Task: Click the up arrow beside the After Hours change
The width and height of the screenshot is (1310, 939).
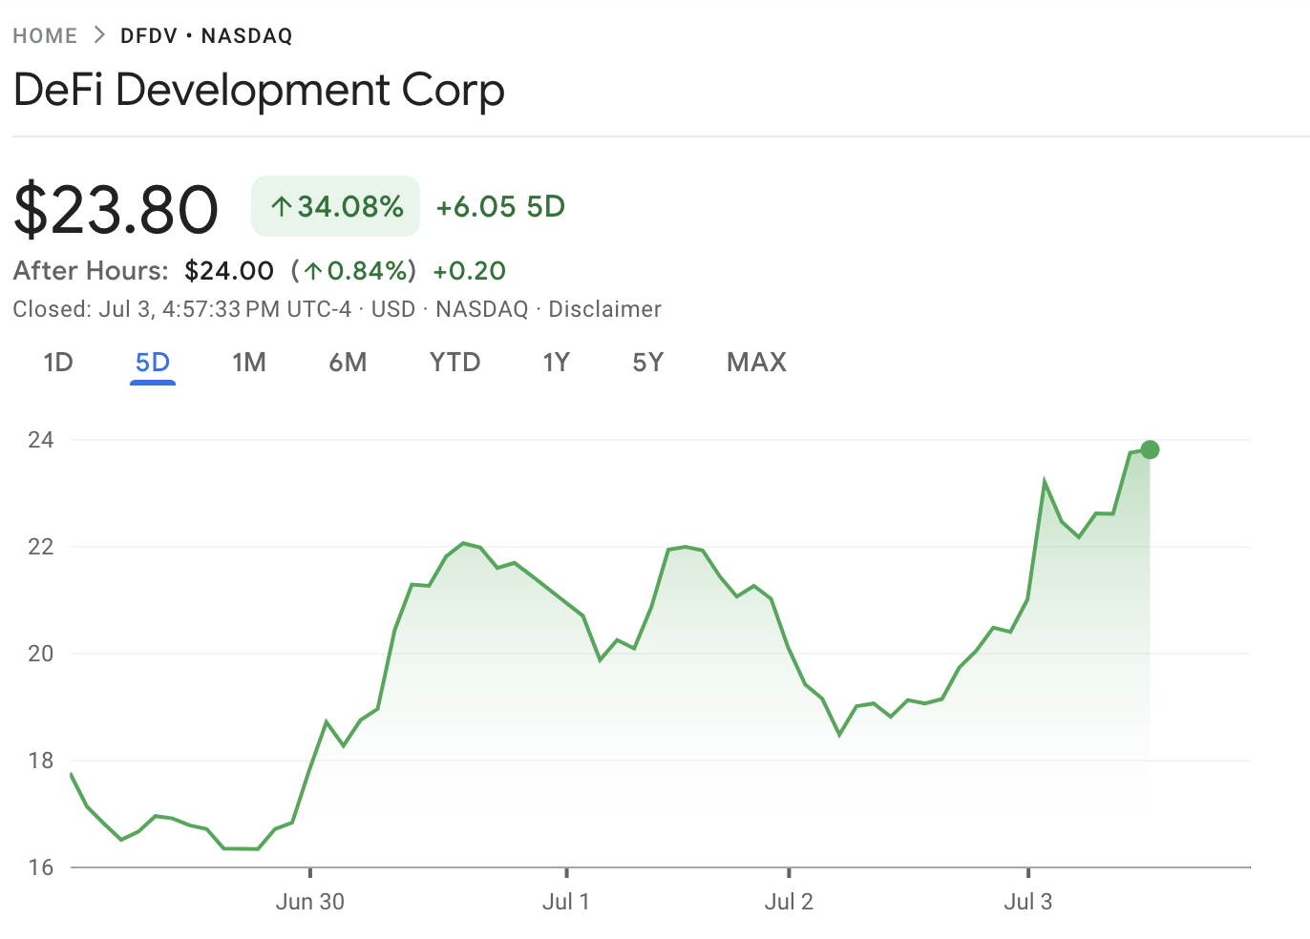Action: pyautogui.click(x=313, y=271)
